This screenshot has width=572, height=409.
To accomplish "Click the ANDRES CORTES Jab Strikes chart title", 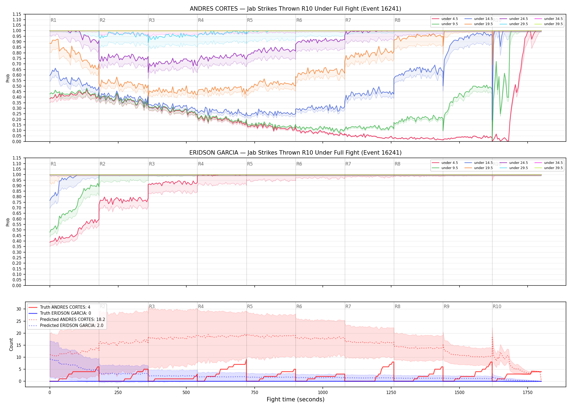I will [295, 9].
